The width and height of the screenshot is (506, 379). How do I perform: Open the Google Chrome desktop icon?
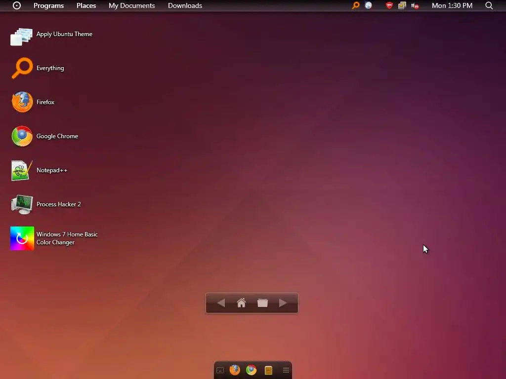[x=22, y=136]
